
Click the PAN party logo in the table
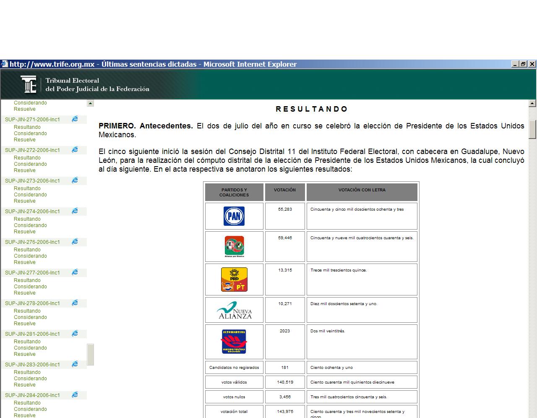(234, 216)
